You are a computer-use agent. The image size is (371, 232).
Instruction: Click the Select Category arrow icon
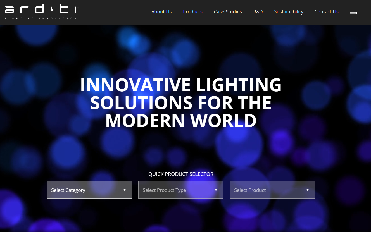pos(125,190)
